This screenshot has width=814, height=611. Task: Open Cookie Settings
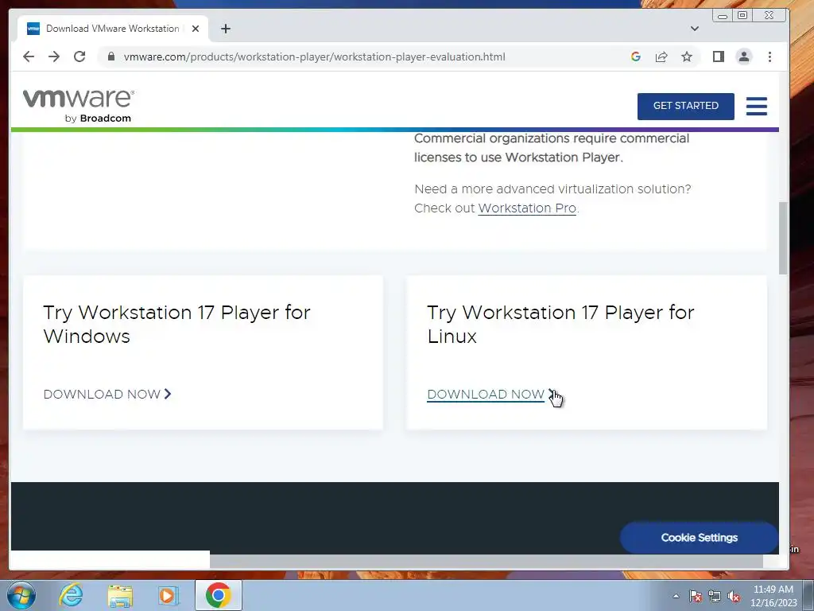699,538
